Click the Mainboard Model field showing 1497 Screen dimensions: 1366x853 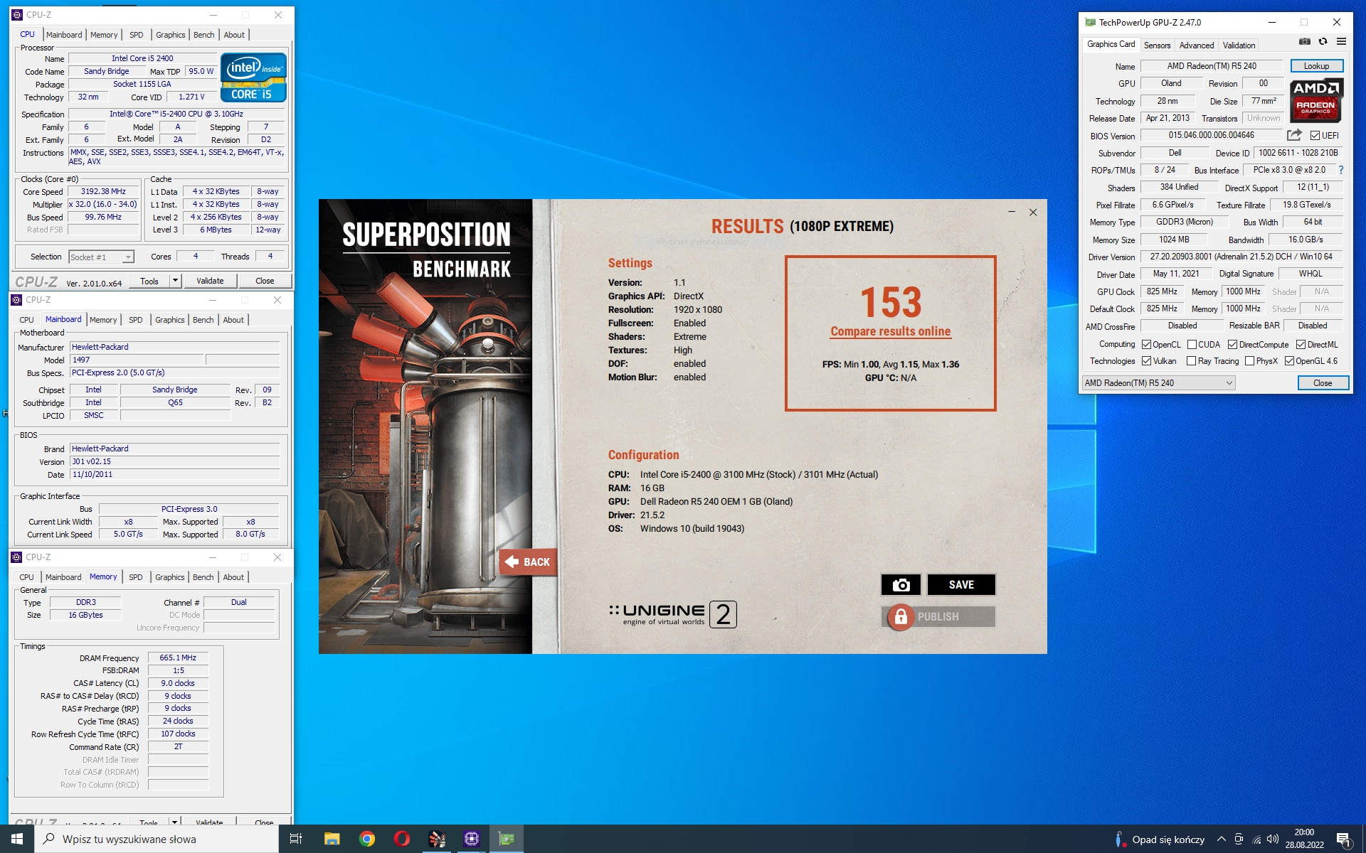pyautogui.click(x=137, y=360)
